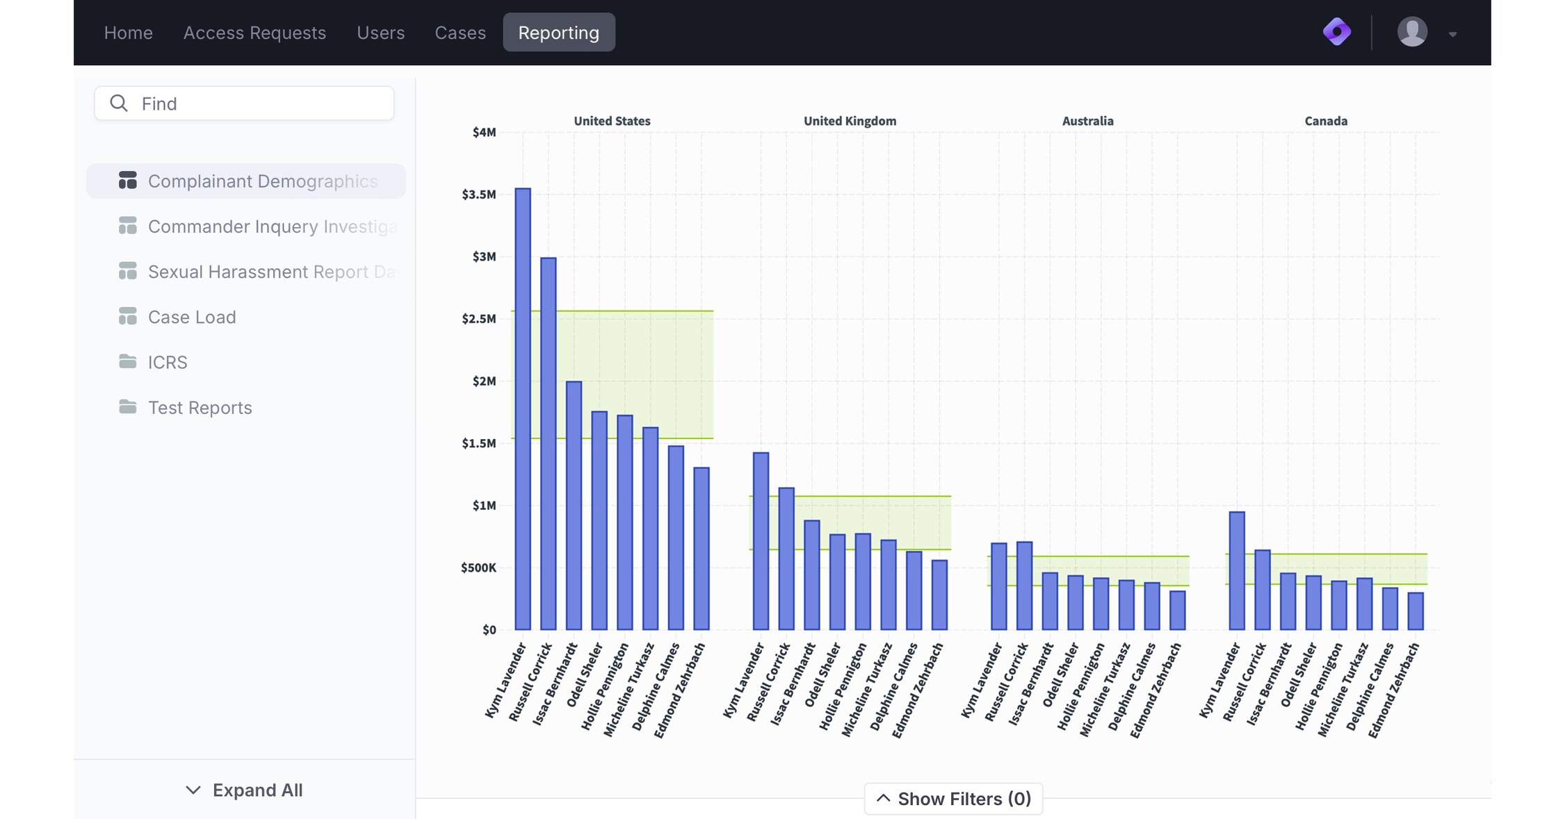Click the purple diamond logo icon
The height and width of the screenshot is (819, 1565).
tap(1336, 32)
